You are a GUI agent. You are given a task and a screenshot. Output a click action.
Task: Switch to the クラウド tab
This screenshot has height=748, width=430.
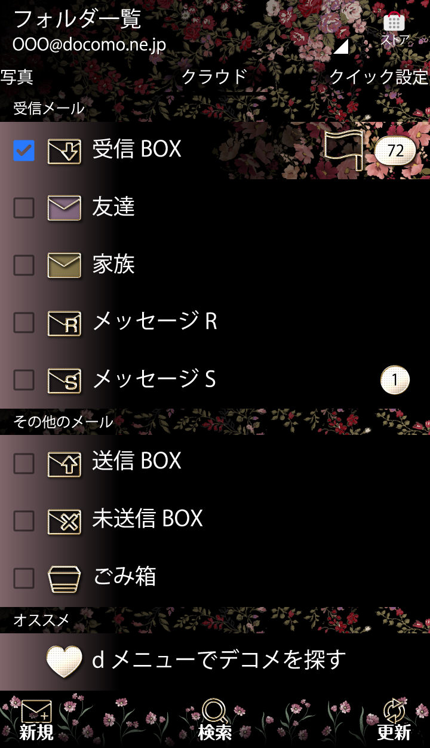[x=214, y=77]
